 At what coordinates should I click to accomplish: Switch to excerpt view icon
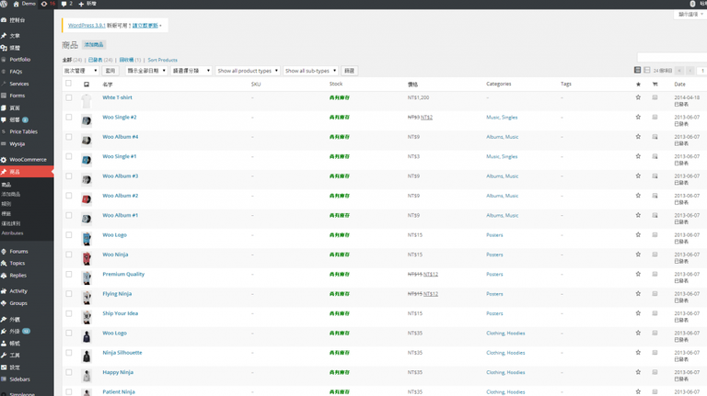click(x=647, y=70)
